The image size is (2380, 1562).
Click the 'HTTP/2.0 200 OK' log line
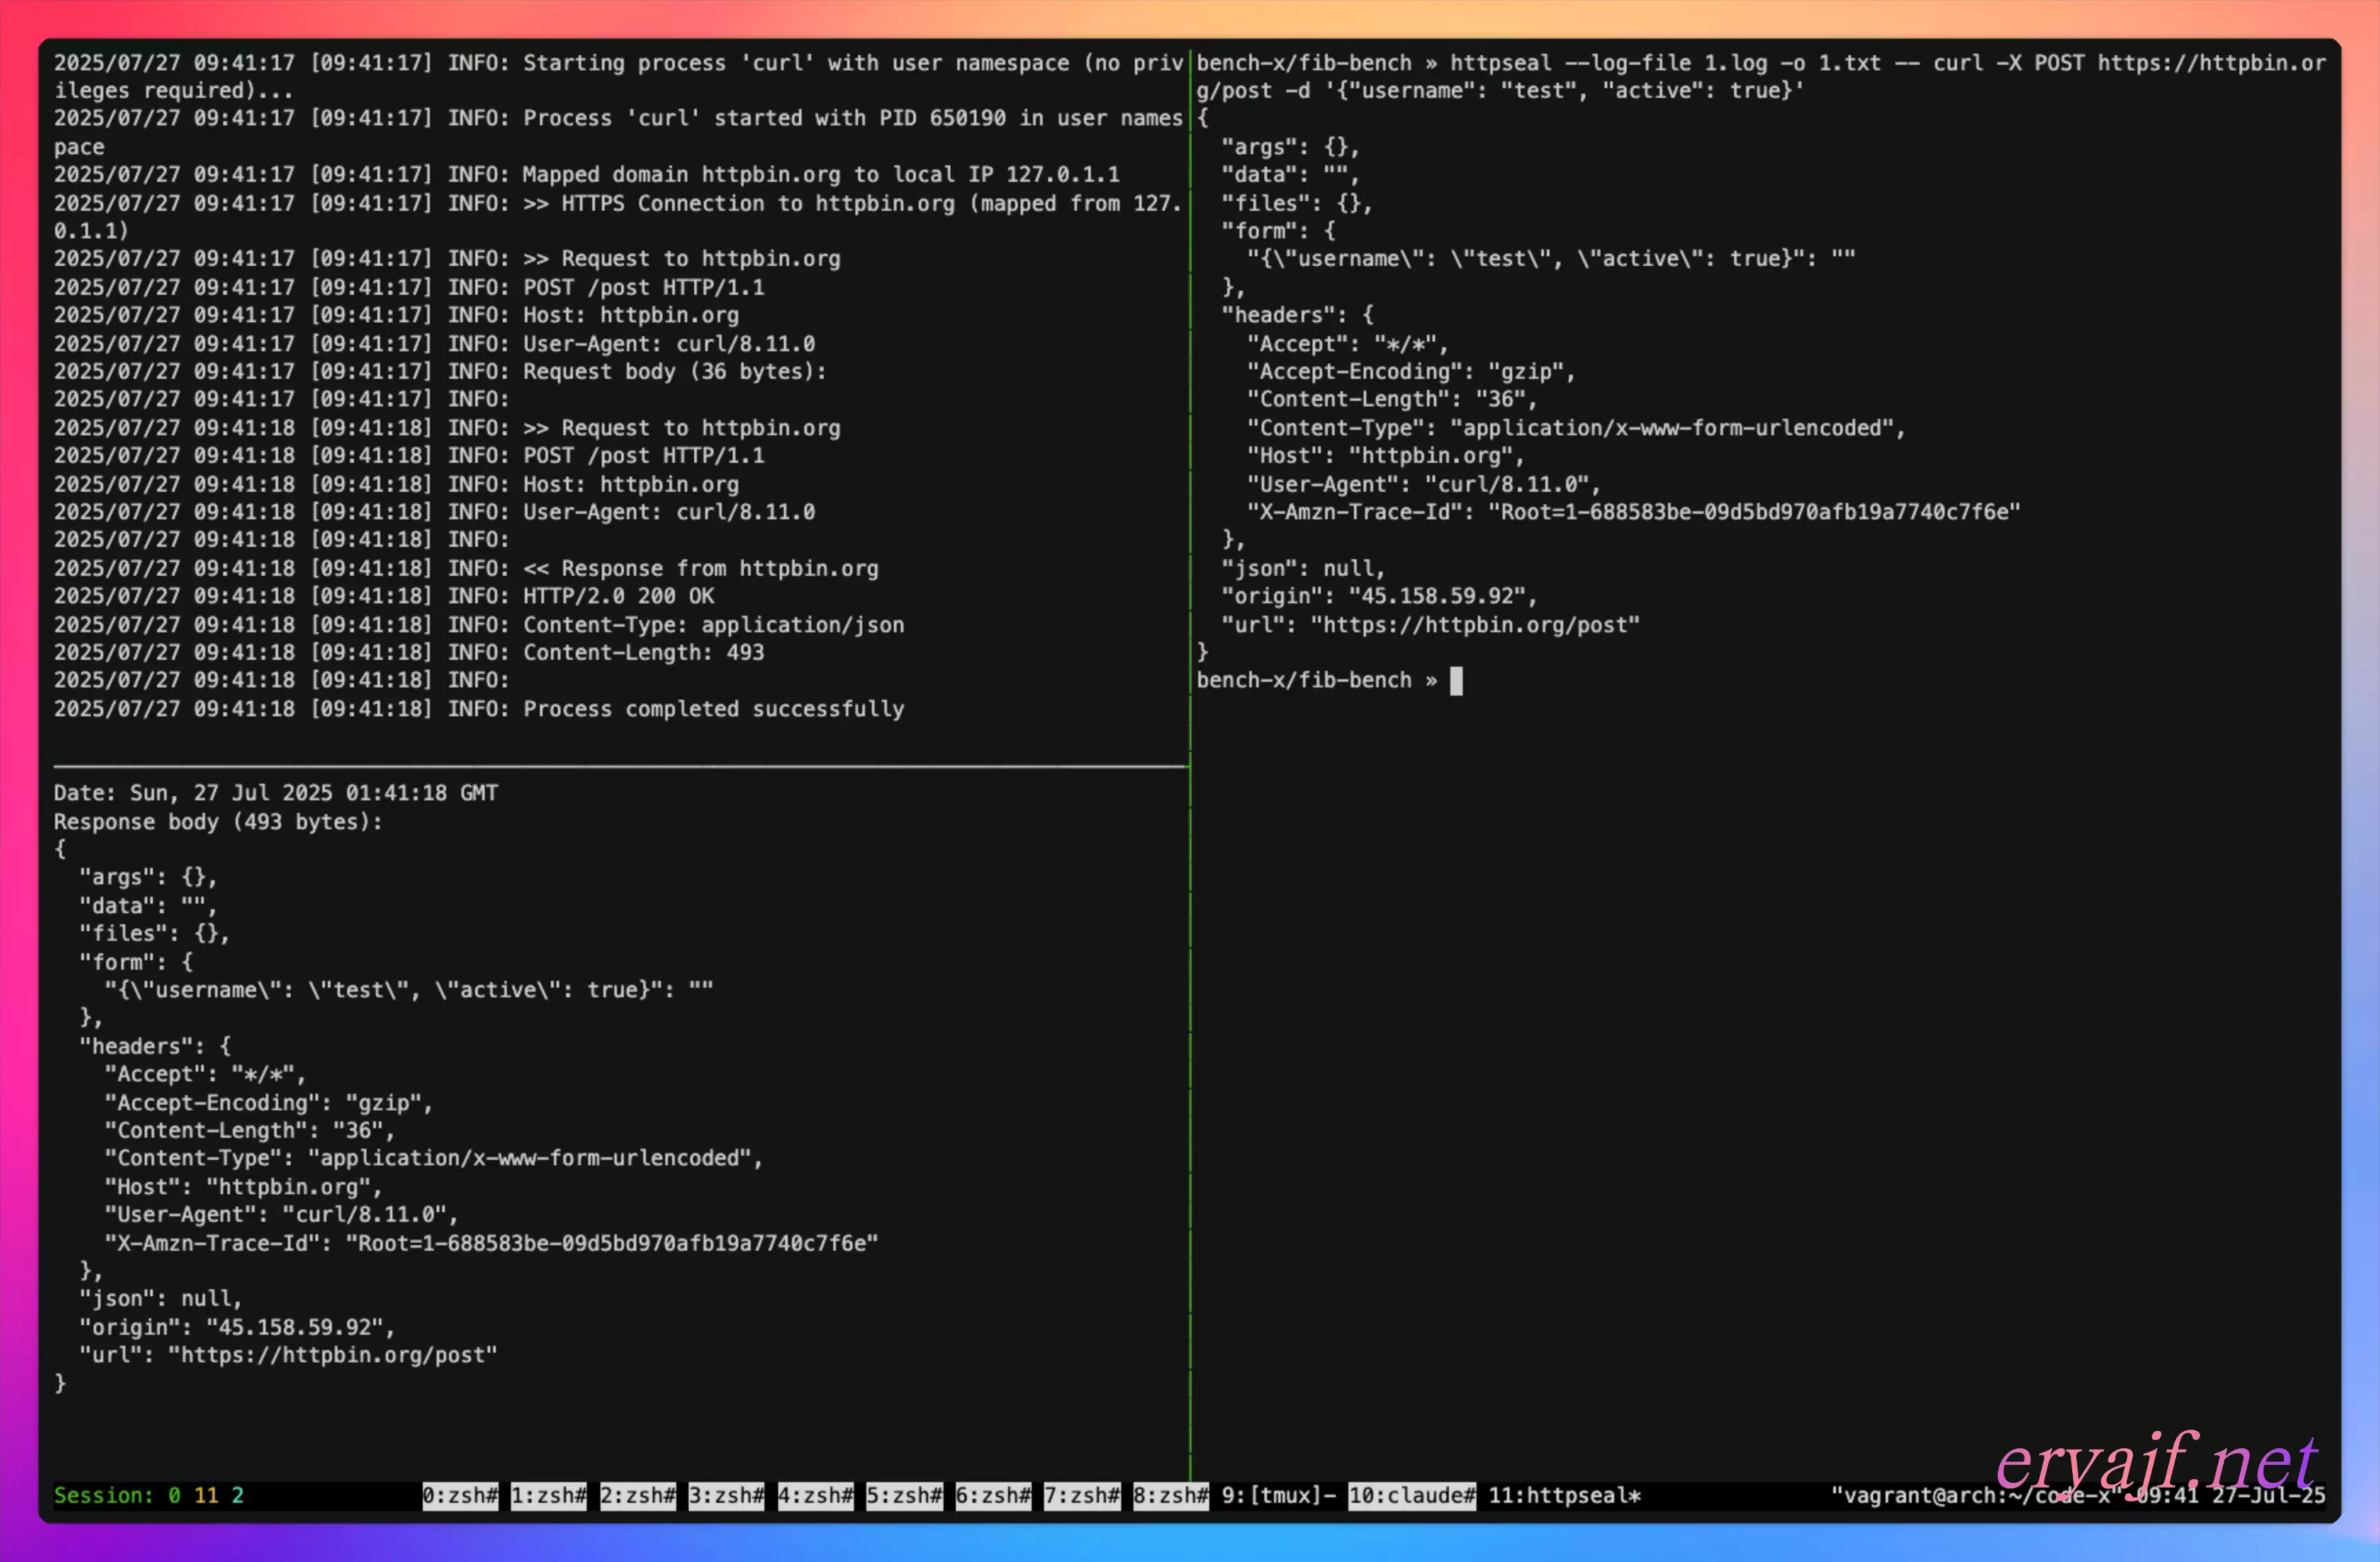[x=384, y=596]
